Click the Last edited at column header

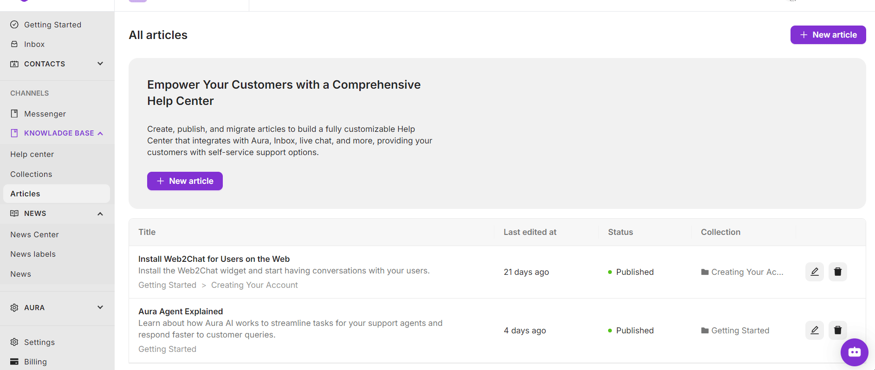pyautogui.click(x=530, y=232)
